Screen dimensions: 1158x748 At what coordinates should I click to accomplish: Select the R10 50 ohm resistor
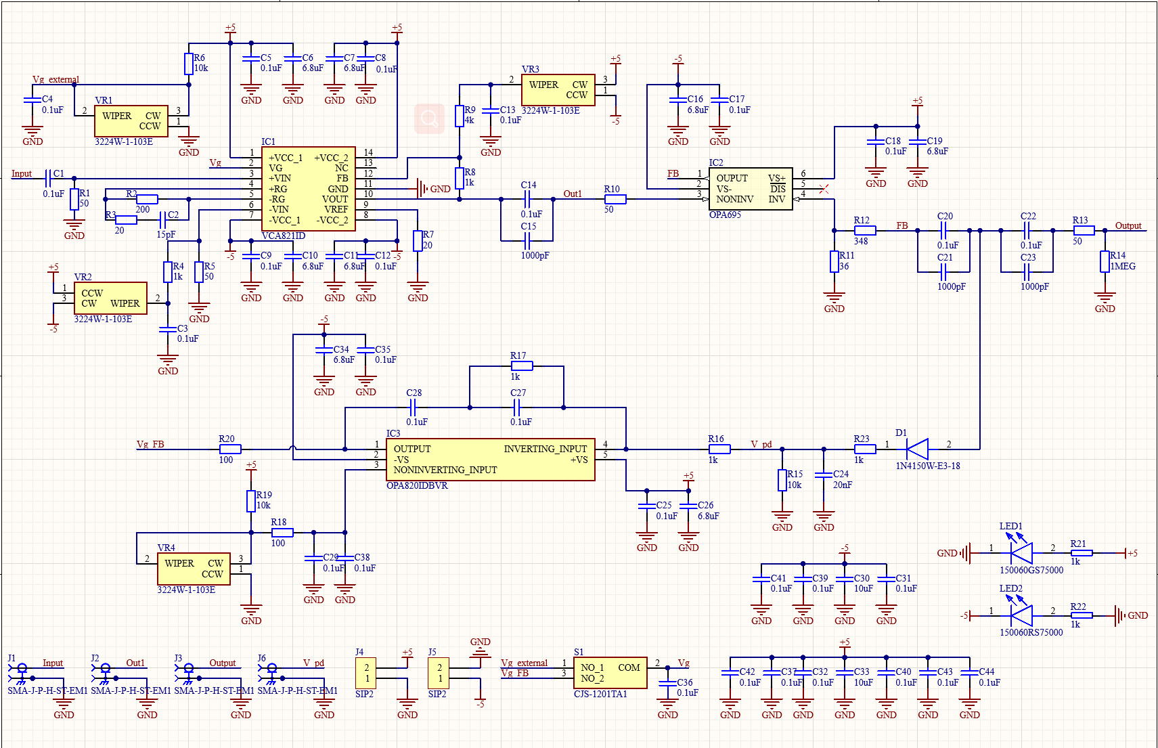[x=615, y=199]
